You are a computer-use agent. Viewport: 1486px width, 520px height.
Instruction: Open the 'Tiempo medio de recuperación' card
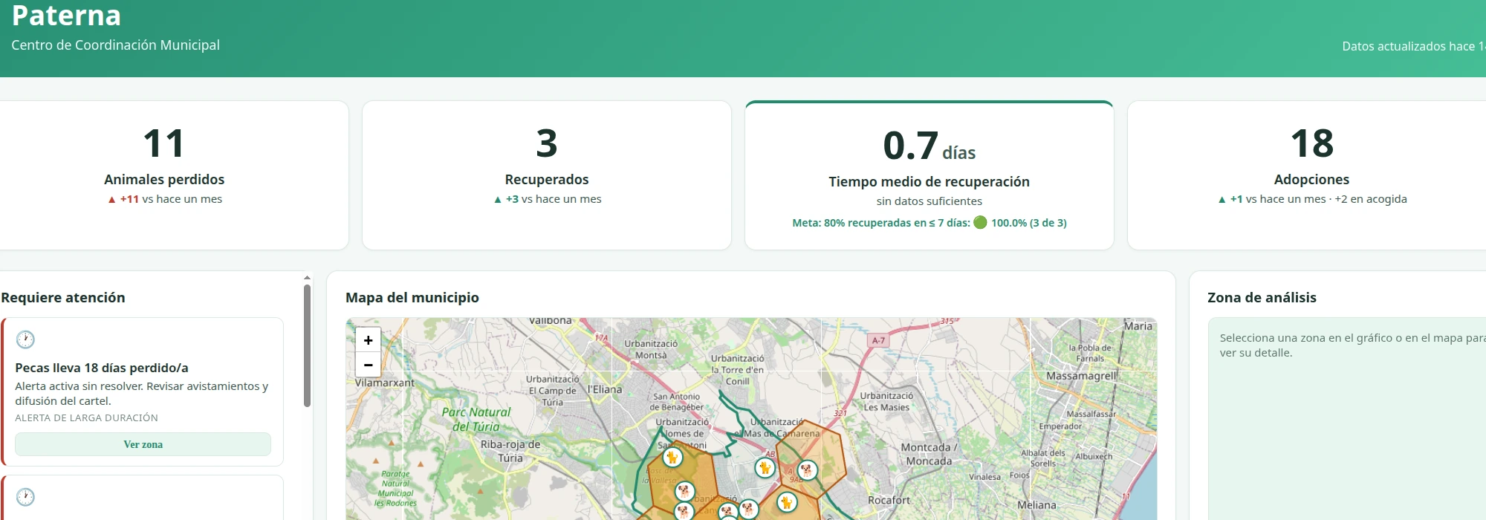point(929,175)
